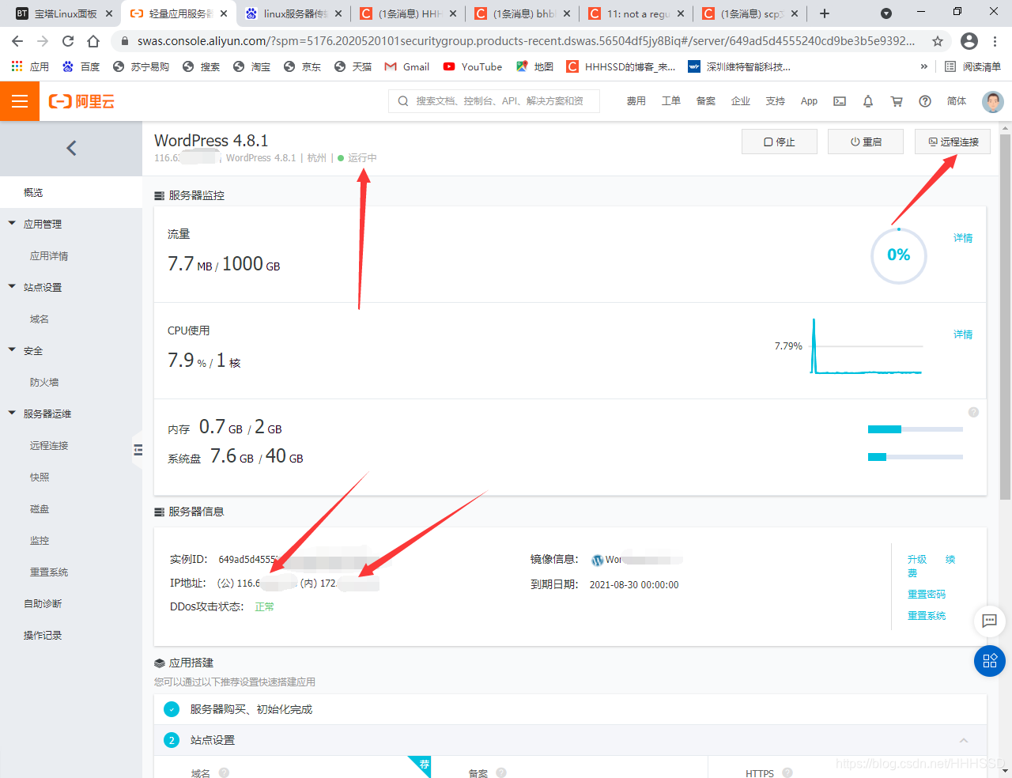The height and width of the screenshot is (778, 1012).
Task: Click browser back arrow
Action: point(17,41)
